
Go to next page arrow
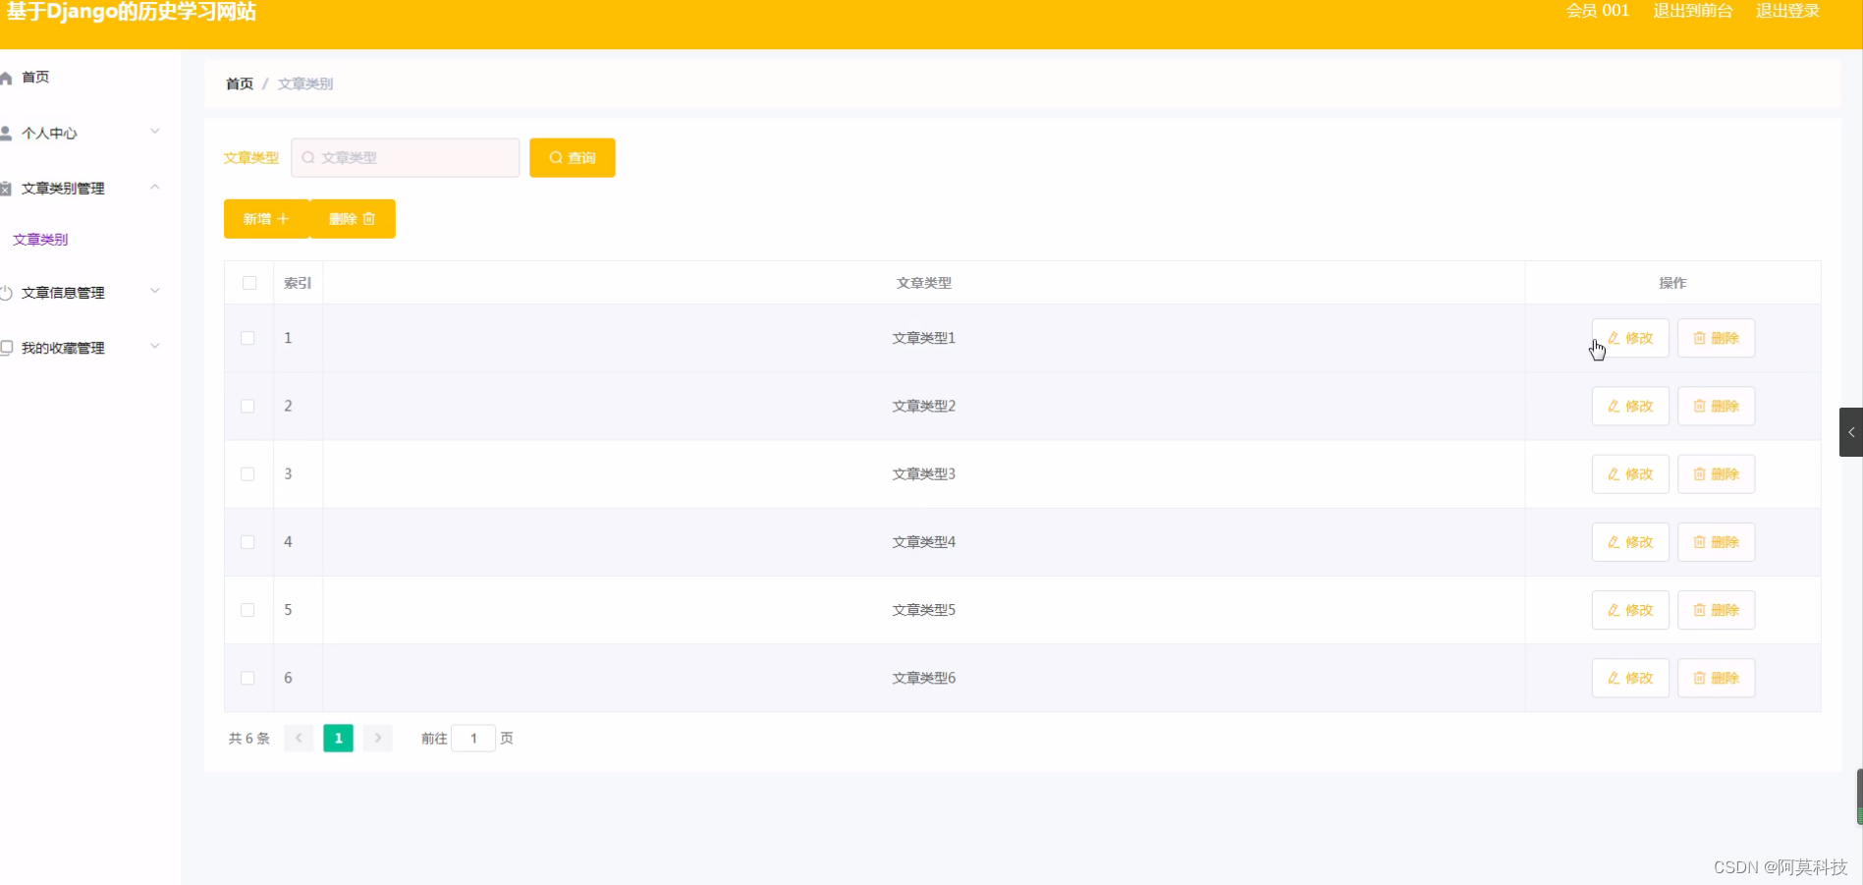[378, 738]
